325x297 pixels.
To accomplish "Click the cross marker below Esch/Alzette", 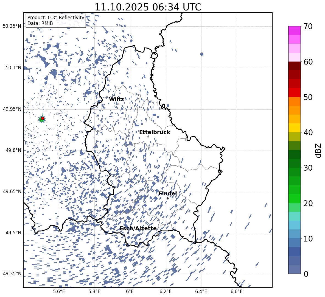I will 128,233.
